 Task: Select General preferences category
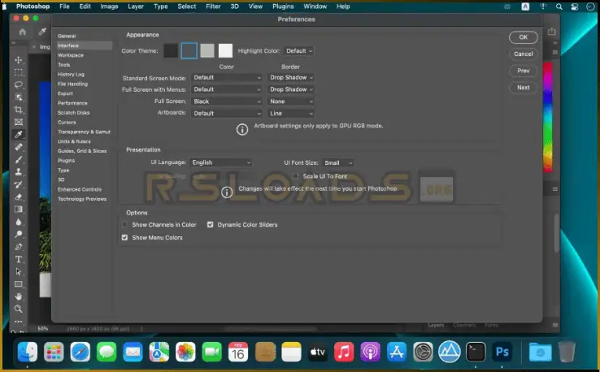click(x=67, y=36)
